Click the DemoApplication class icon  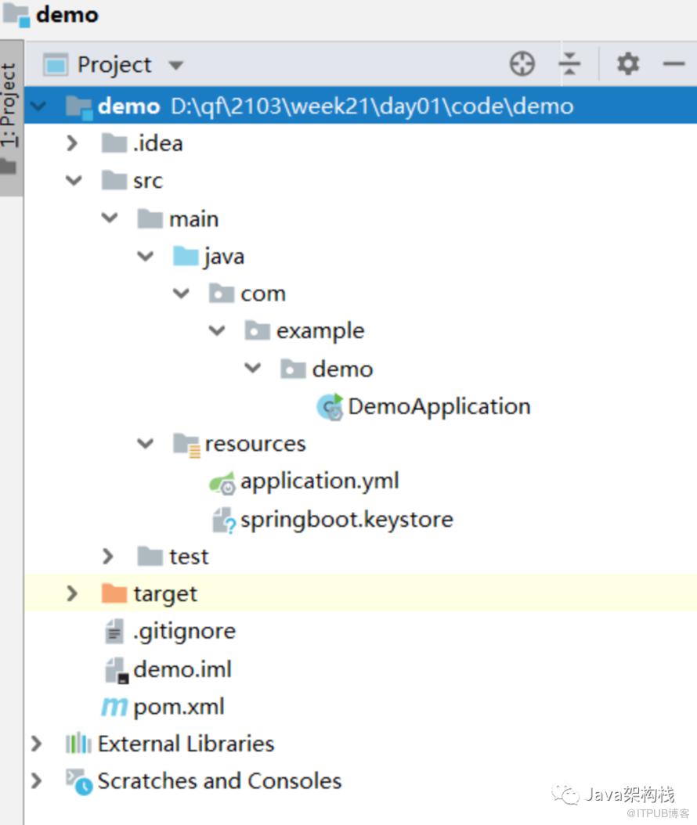click(x=330, y=407)
